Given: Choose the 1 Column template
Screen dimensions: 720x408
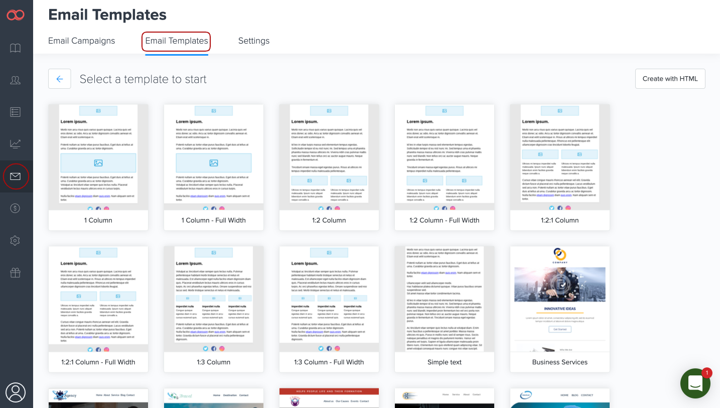Looking at the screenshot, I should 98,167.
